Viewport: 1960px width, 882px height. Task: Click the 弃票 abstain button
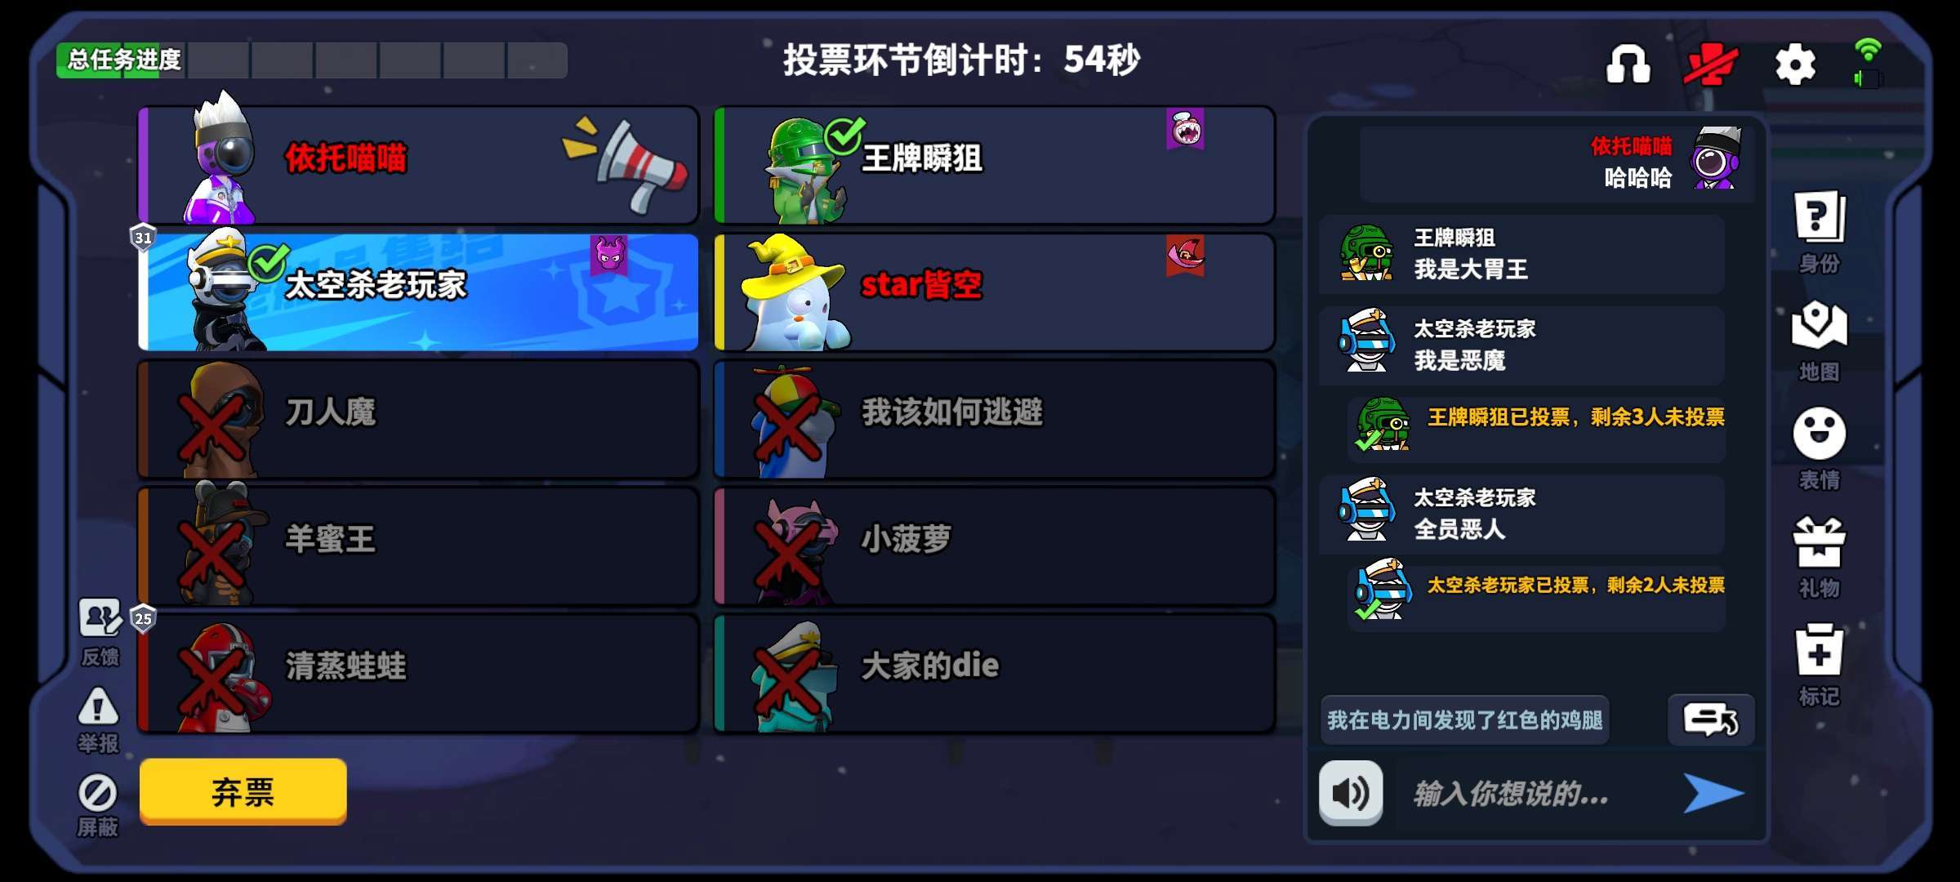(243, 791)
